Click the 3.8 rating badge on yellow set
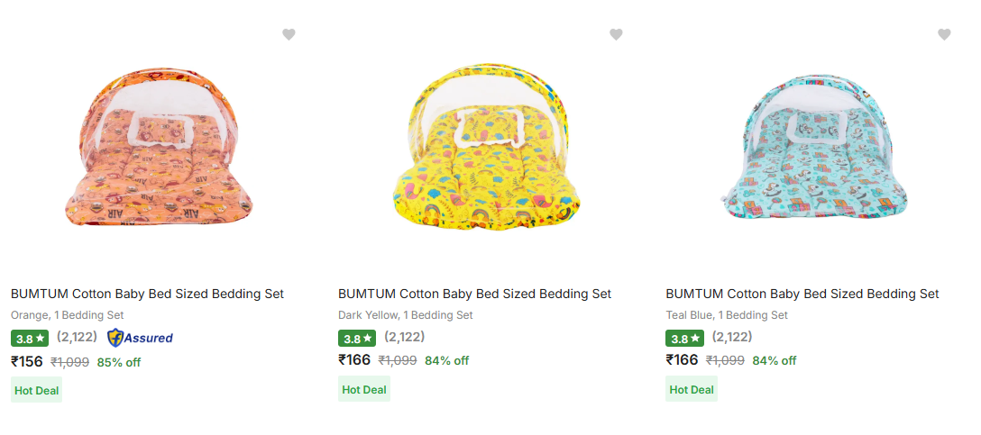The width and height of the screenshot is (981, 435). pyautogui.click(x=356, y=339)
